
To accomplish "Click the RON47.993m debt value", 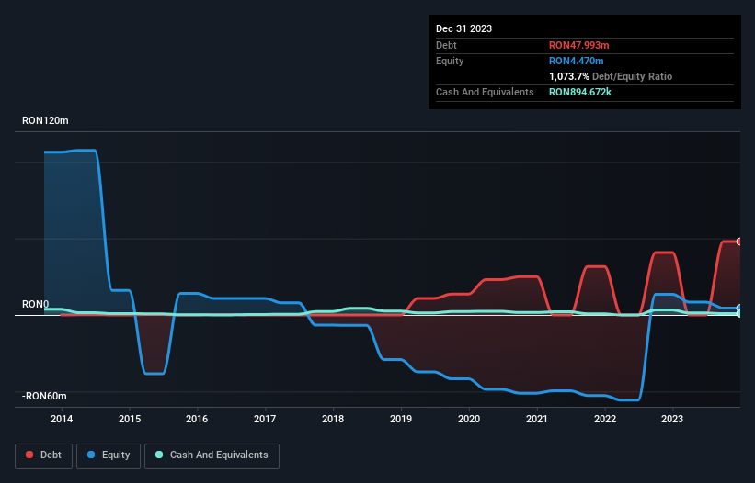I will [x=578, y=45].
